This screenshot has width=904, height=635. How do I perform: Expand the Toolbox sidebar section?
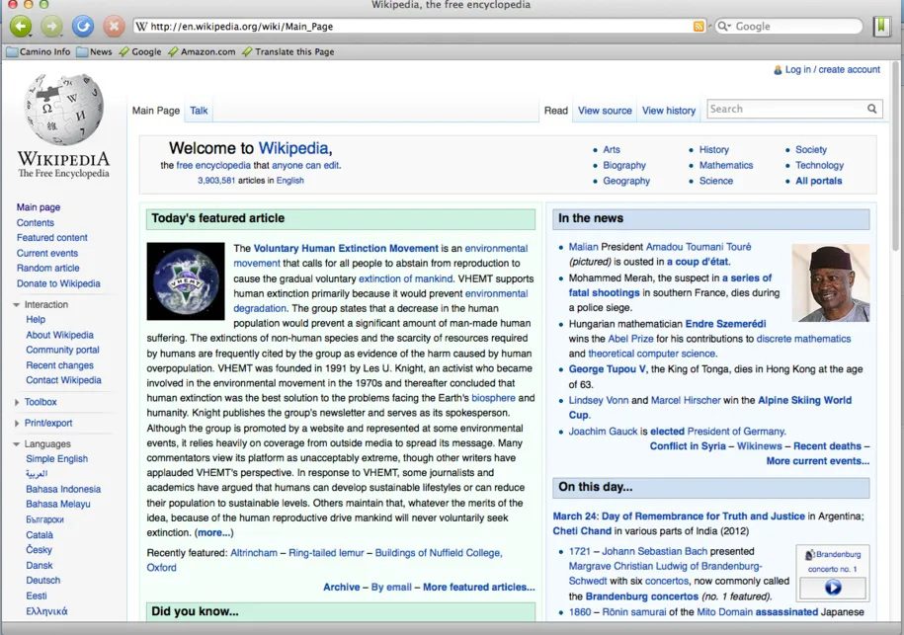tap(17, 402)
